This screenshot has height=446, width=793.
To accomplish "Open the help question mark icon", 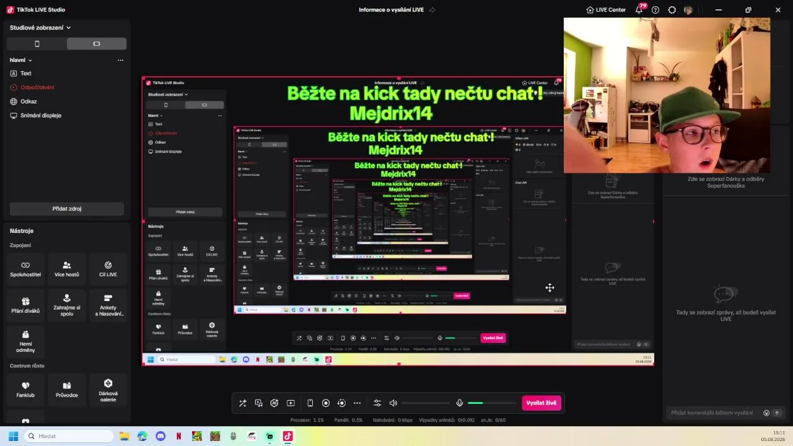I will [655, 10].
